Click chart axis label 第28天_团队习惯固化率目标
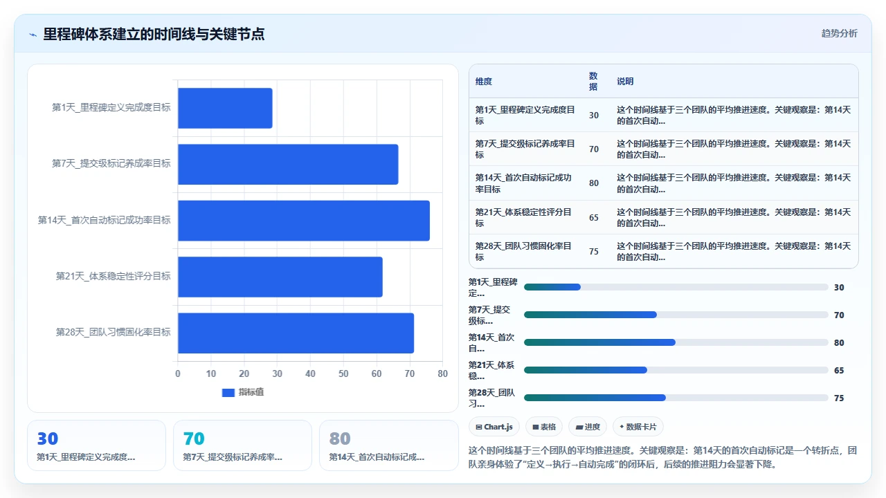Screen dimensions: 886x498 pyautogui.click(x=114, y=333)
